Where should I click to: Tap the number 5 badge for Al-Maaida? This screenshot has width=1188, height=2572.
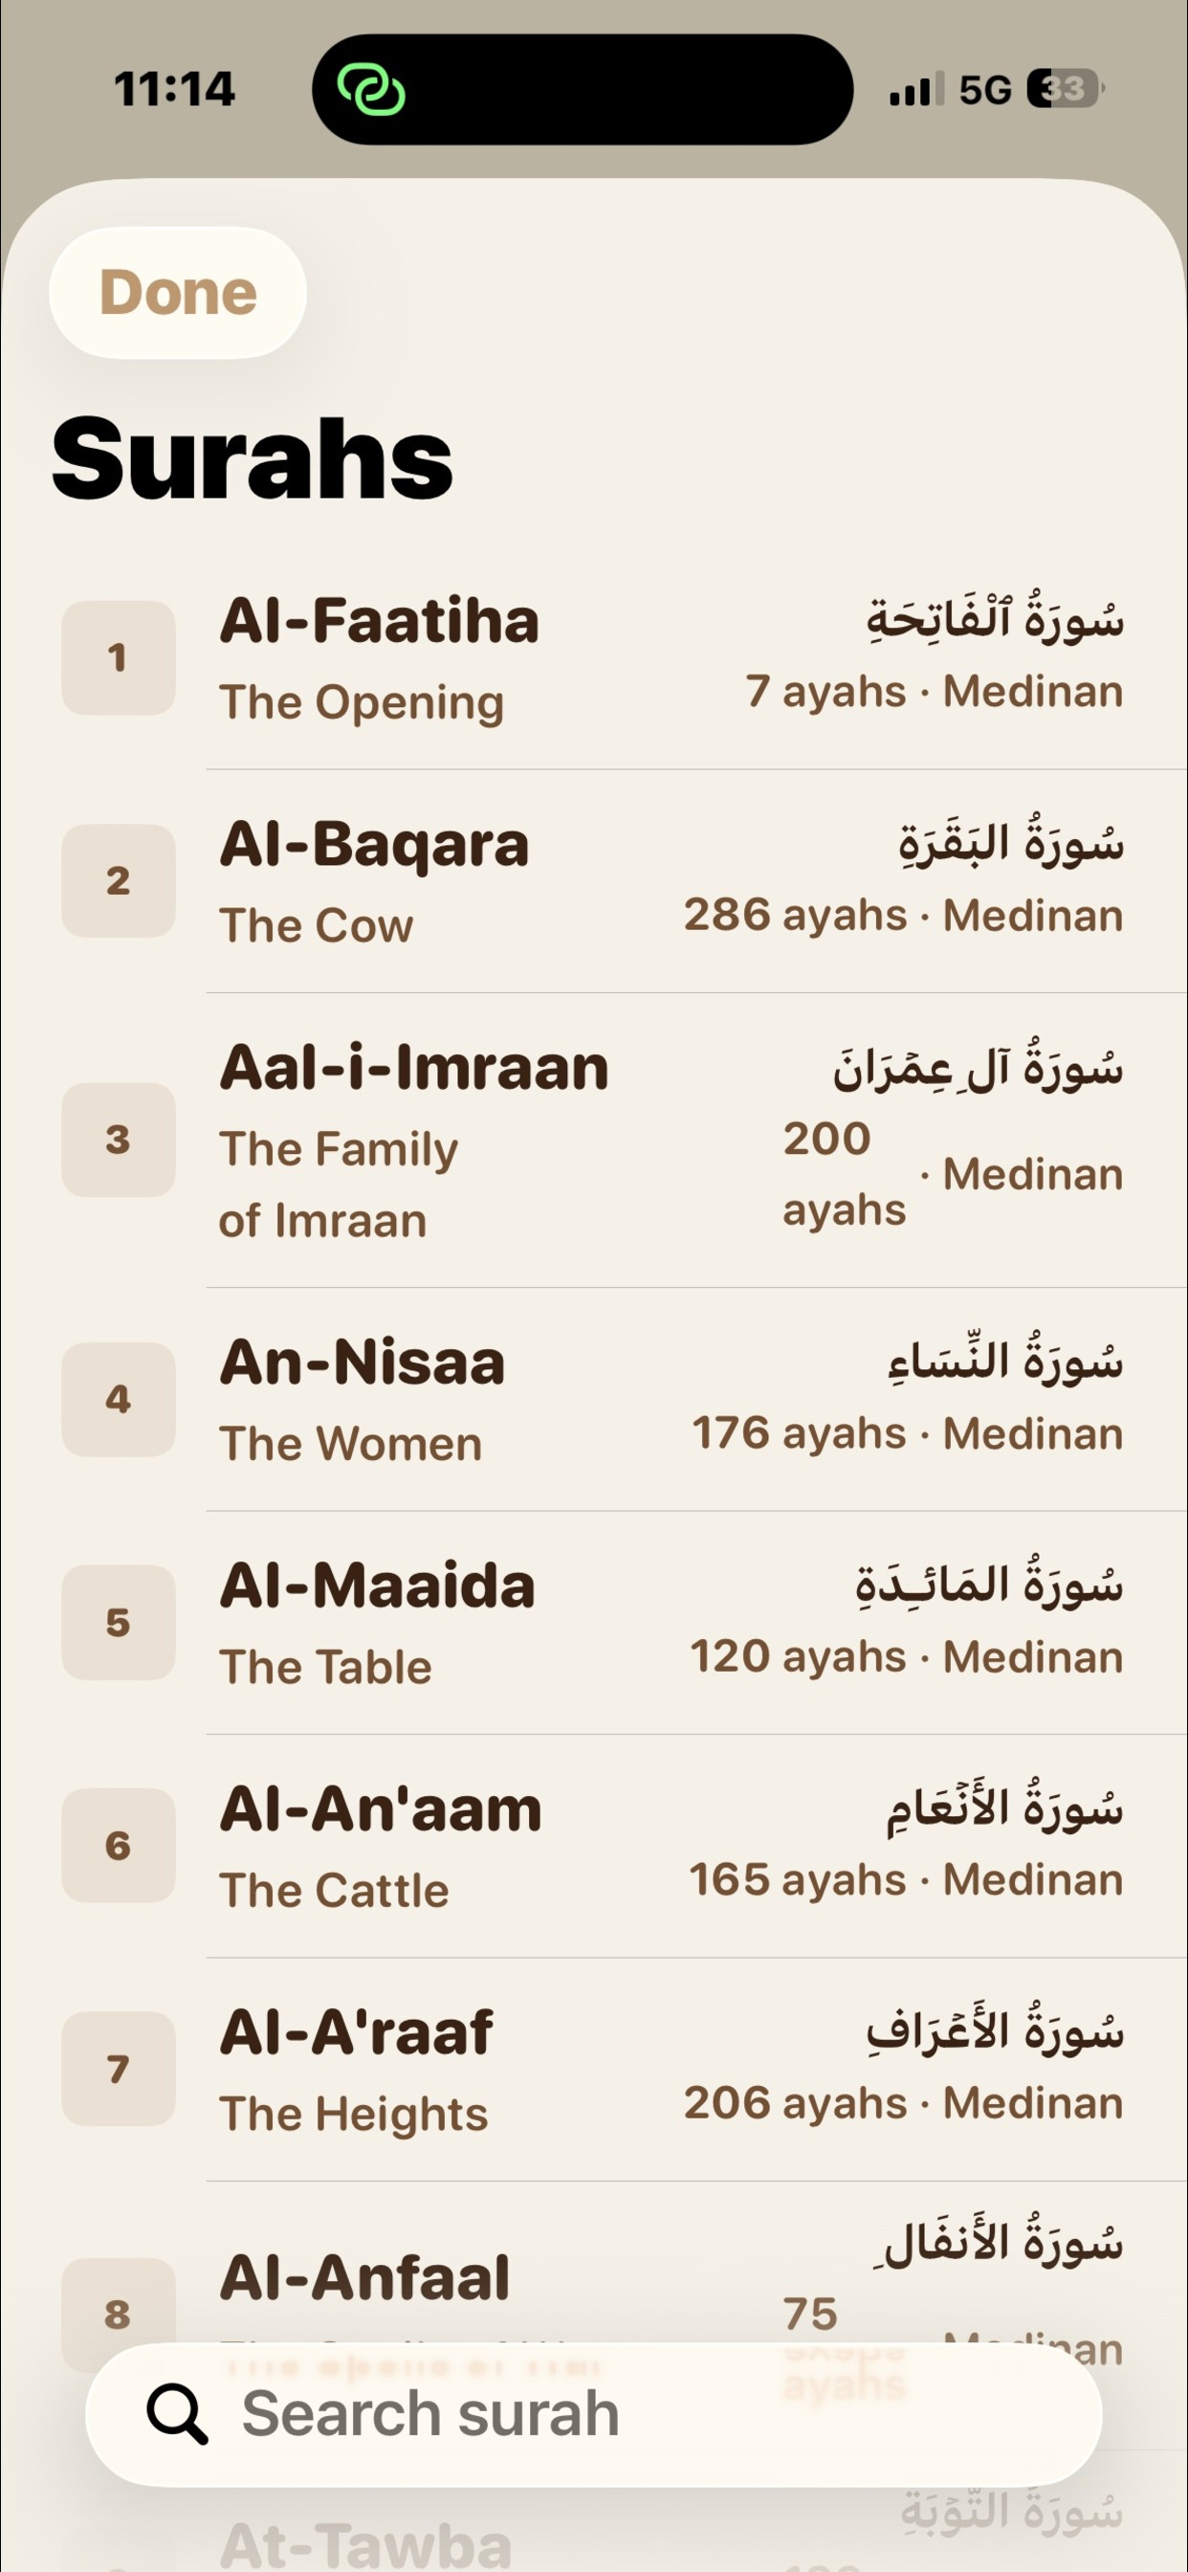pyautogui.click(x=118, y=1623)
